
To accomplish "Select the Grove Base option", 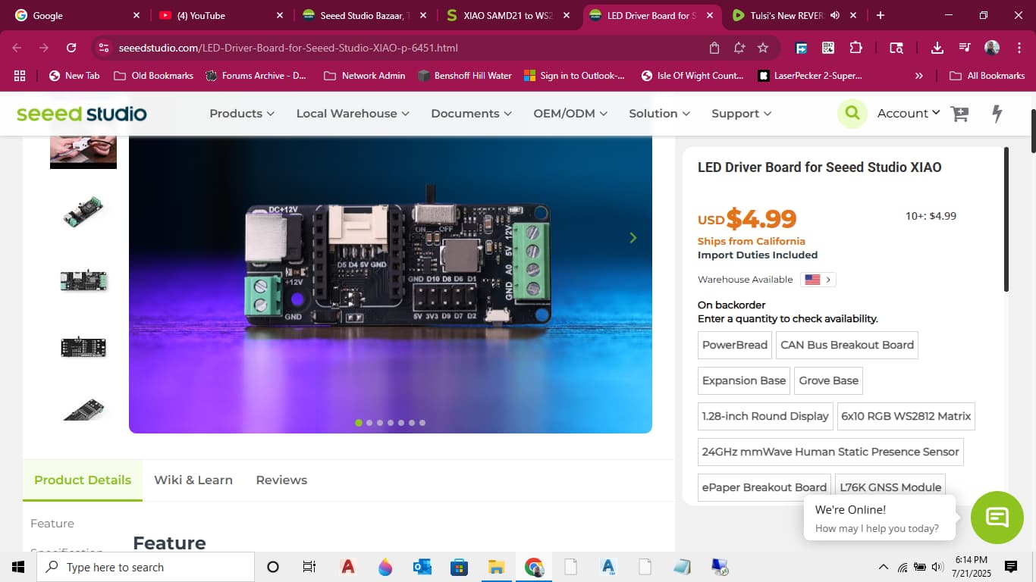I will click(828, 380).
